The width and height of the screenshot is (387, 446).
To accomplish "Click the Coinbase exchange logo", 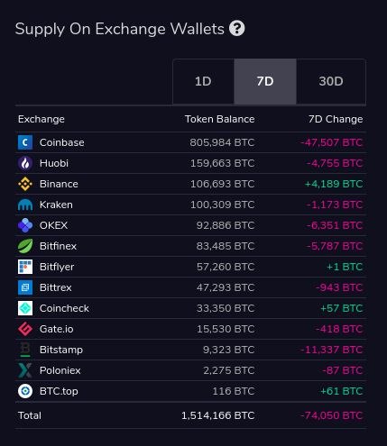I will 25,142.
